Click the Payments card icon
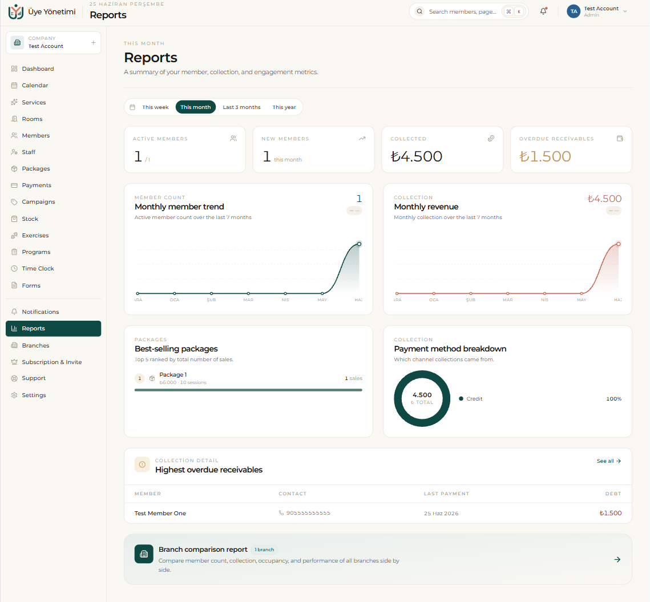This screenshot has width=650, height=602. [x=14, y=185]
